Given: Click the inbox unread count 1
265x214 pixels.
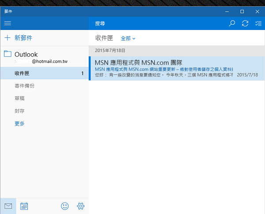Looking at the screenshot, I should (x=83, y=73).
